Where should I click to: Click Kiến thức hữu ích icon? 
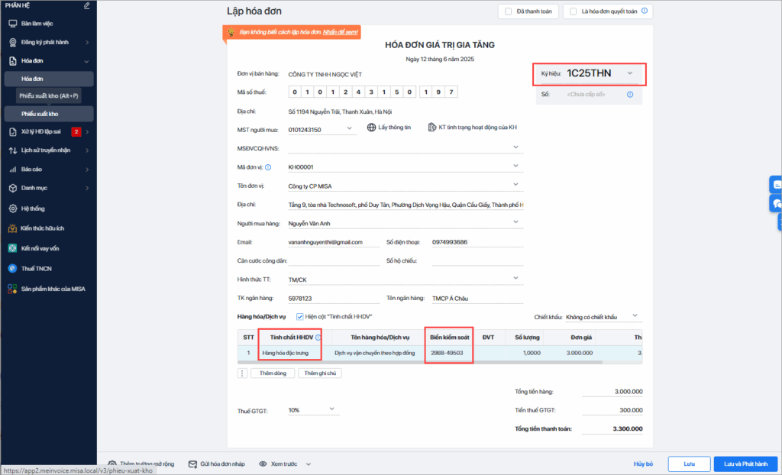12,228
